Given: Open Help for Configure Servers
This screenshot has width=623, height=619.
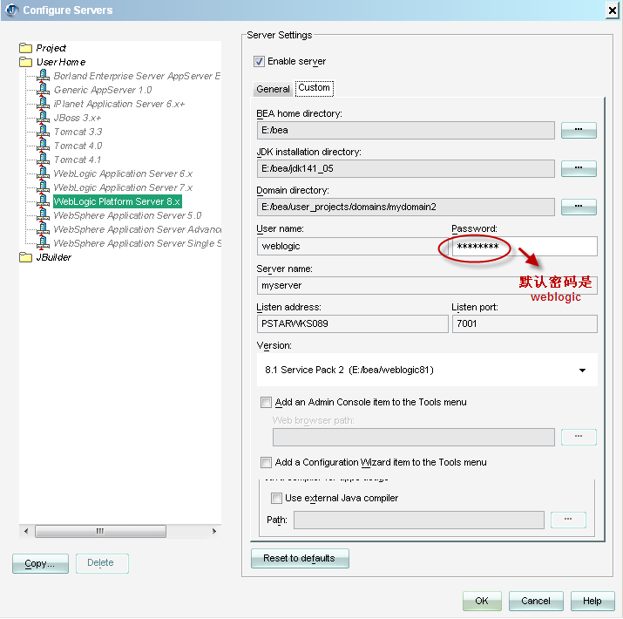Looking at the screenshot, I should [x=593, y=601].
